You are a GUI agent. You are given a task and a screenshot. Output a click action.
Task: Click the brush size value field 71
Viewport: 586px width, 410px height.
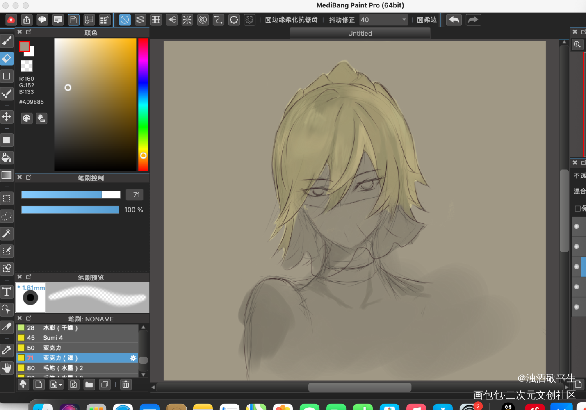click(135, 195)
